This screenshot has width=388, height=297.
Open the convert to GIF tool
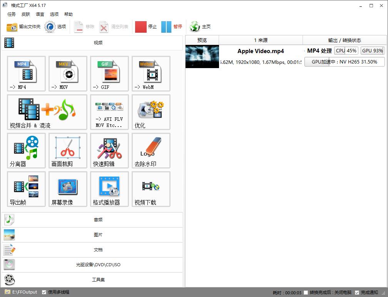pos(109,73)
